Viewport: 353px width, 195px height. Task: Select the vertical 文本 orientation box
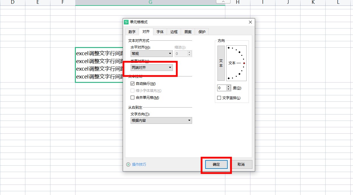[x=221, y=63]
